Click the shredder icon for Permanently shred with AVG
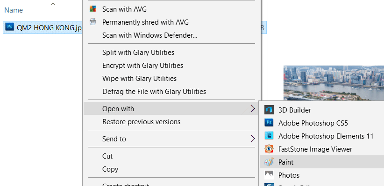 tap(92, 22)
